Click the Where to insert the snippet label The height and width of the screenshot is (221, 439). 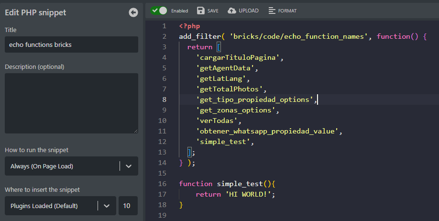point(42,189)
